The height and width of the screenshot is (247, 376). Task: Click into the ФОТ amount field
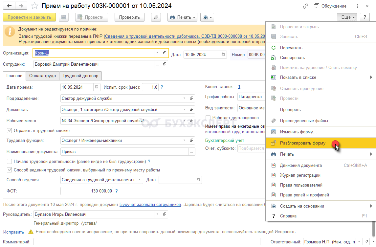click(87, 191)
